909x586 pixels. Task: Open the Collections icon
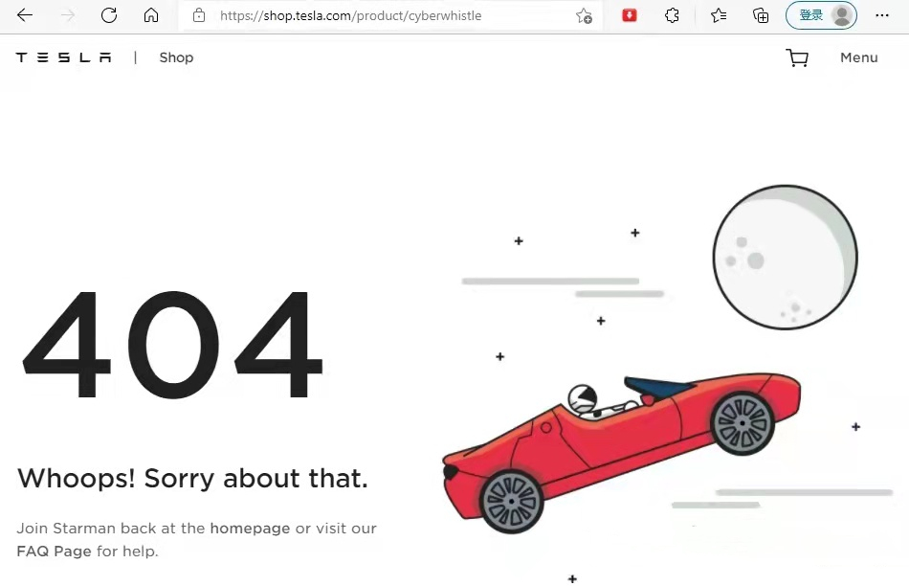tap(761, 15)
